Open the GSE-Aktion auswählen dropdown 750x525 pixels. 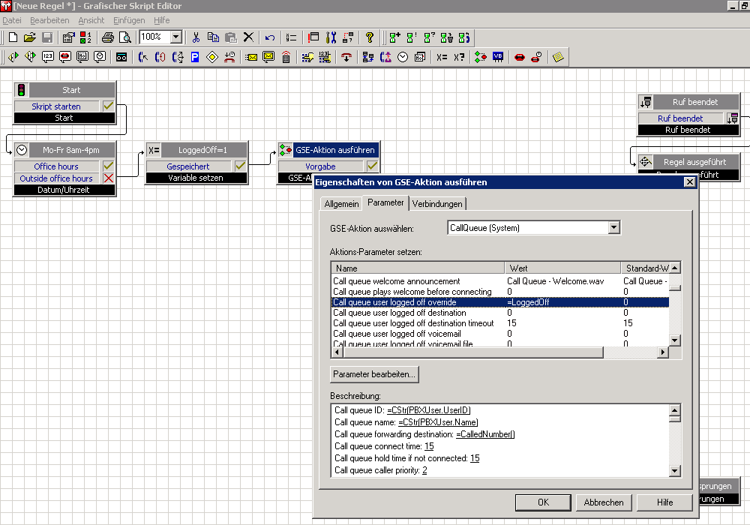[x=613, y=227]
